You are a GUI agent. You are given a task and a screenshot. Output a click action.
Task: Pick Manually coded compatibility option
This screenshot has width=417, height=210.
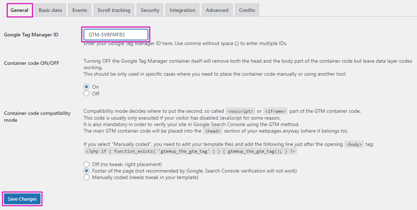[x=86, y=178]
